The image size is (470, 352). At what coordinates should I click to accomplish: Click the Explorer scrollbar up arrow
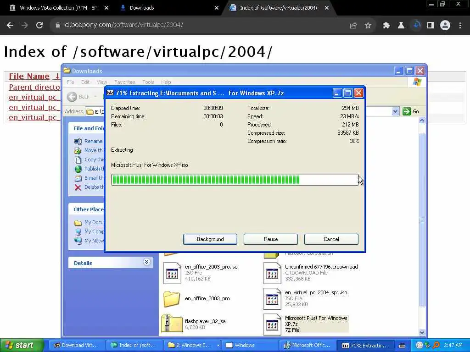click(422, 121)
